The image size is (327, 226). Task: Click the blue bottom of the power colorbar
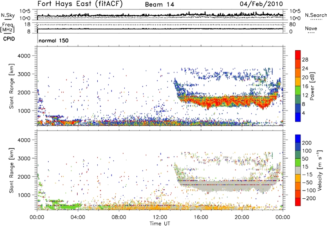coord(298,117)
